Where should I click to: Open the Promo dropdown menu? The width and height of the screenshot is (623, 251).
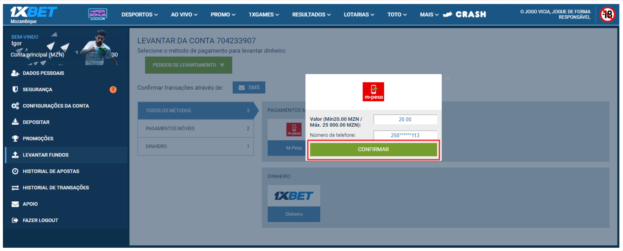(223, 15)
